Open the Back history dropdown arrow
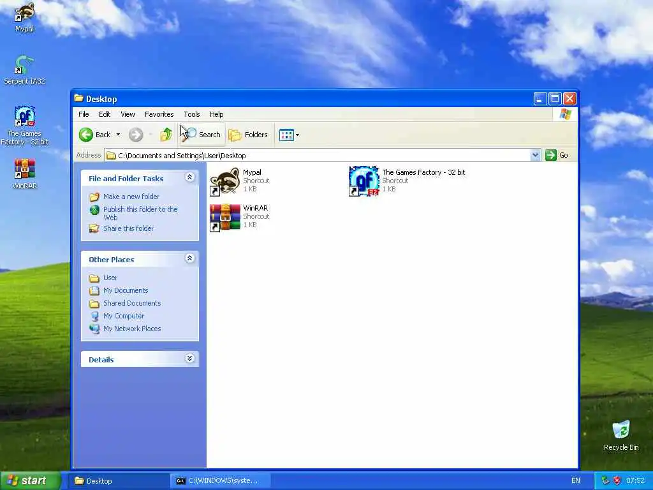 click(x=118, y=135)
